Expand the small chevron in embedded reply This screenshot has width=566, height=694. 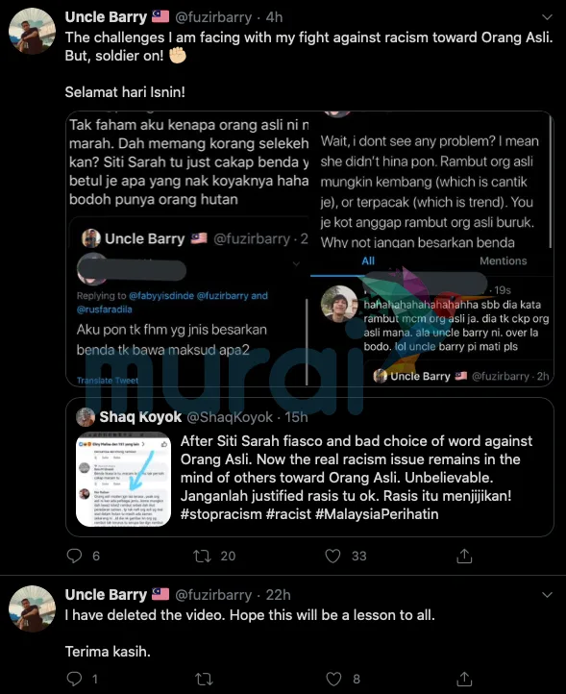coord(296,263)
